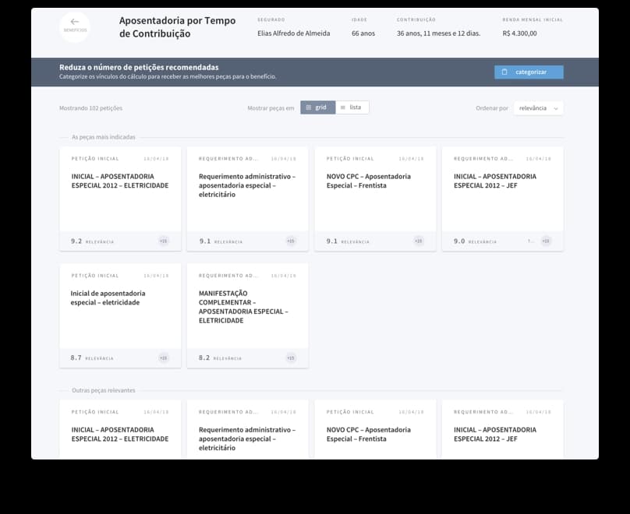
Task: Click the insured name Elias Alfredo de Almeida
Action: point(293,33)
